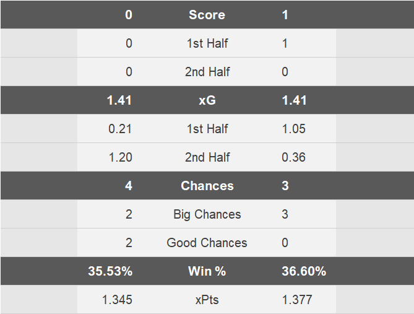Select the 36.60% win percentage value
The width and height of the screenshot is (414, 314).
tap(304, 271)
